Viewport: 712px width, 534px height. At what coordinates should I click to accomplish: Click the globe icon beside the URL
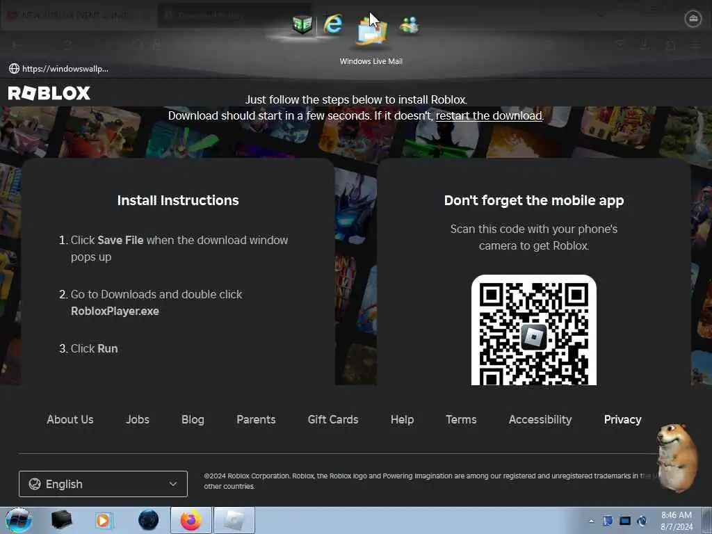coord(14,69)
